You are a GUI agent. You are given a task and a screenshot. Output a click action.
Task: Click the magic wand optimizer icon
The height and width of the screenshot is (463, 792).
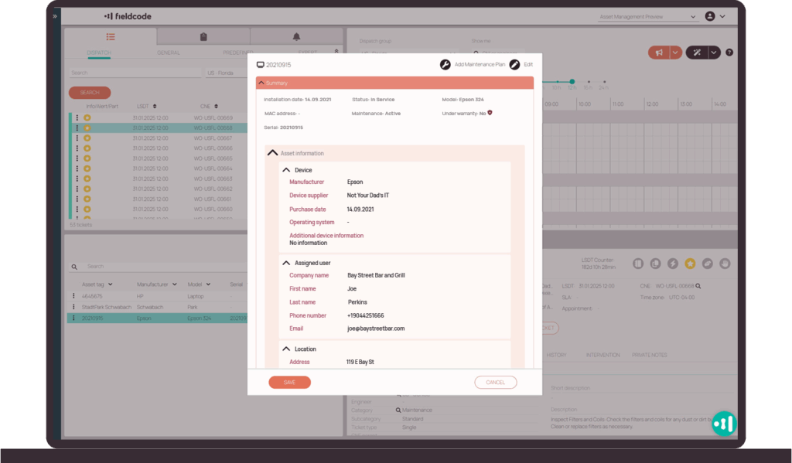point(697,53)
